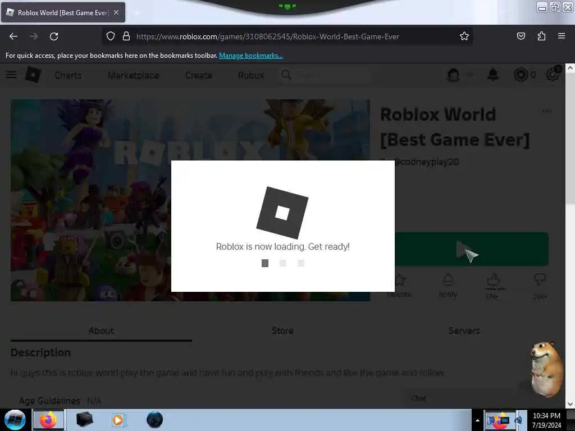Open the Firefox extensions puzzle icon
Image resolution: width=575 pixels, height=431 pixels.
[541, 36]
